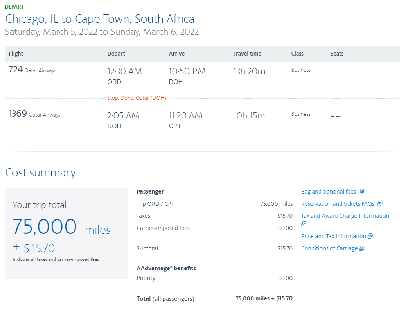Click the Seats column header
The image size is (408, 316).
coord(337,54)
